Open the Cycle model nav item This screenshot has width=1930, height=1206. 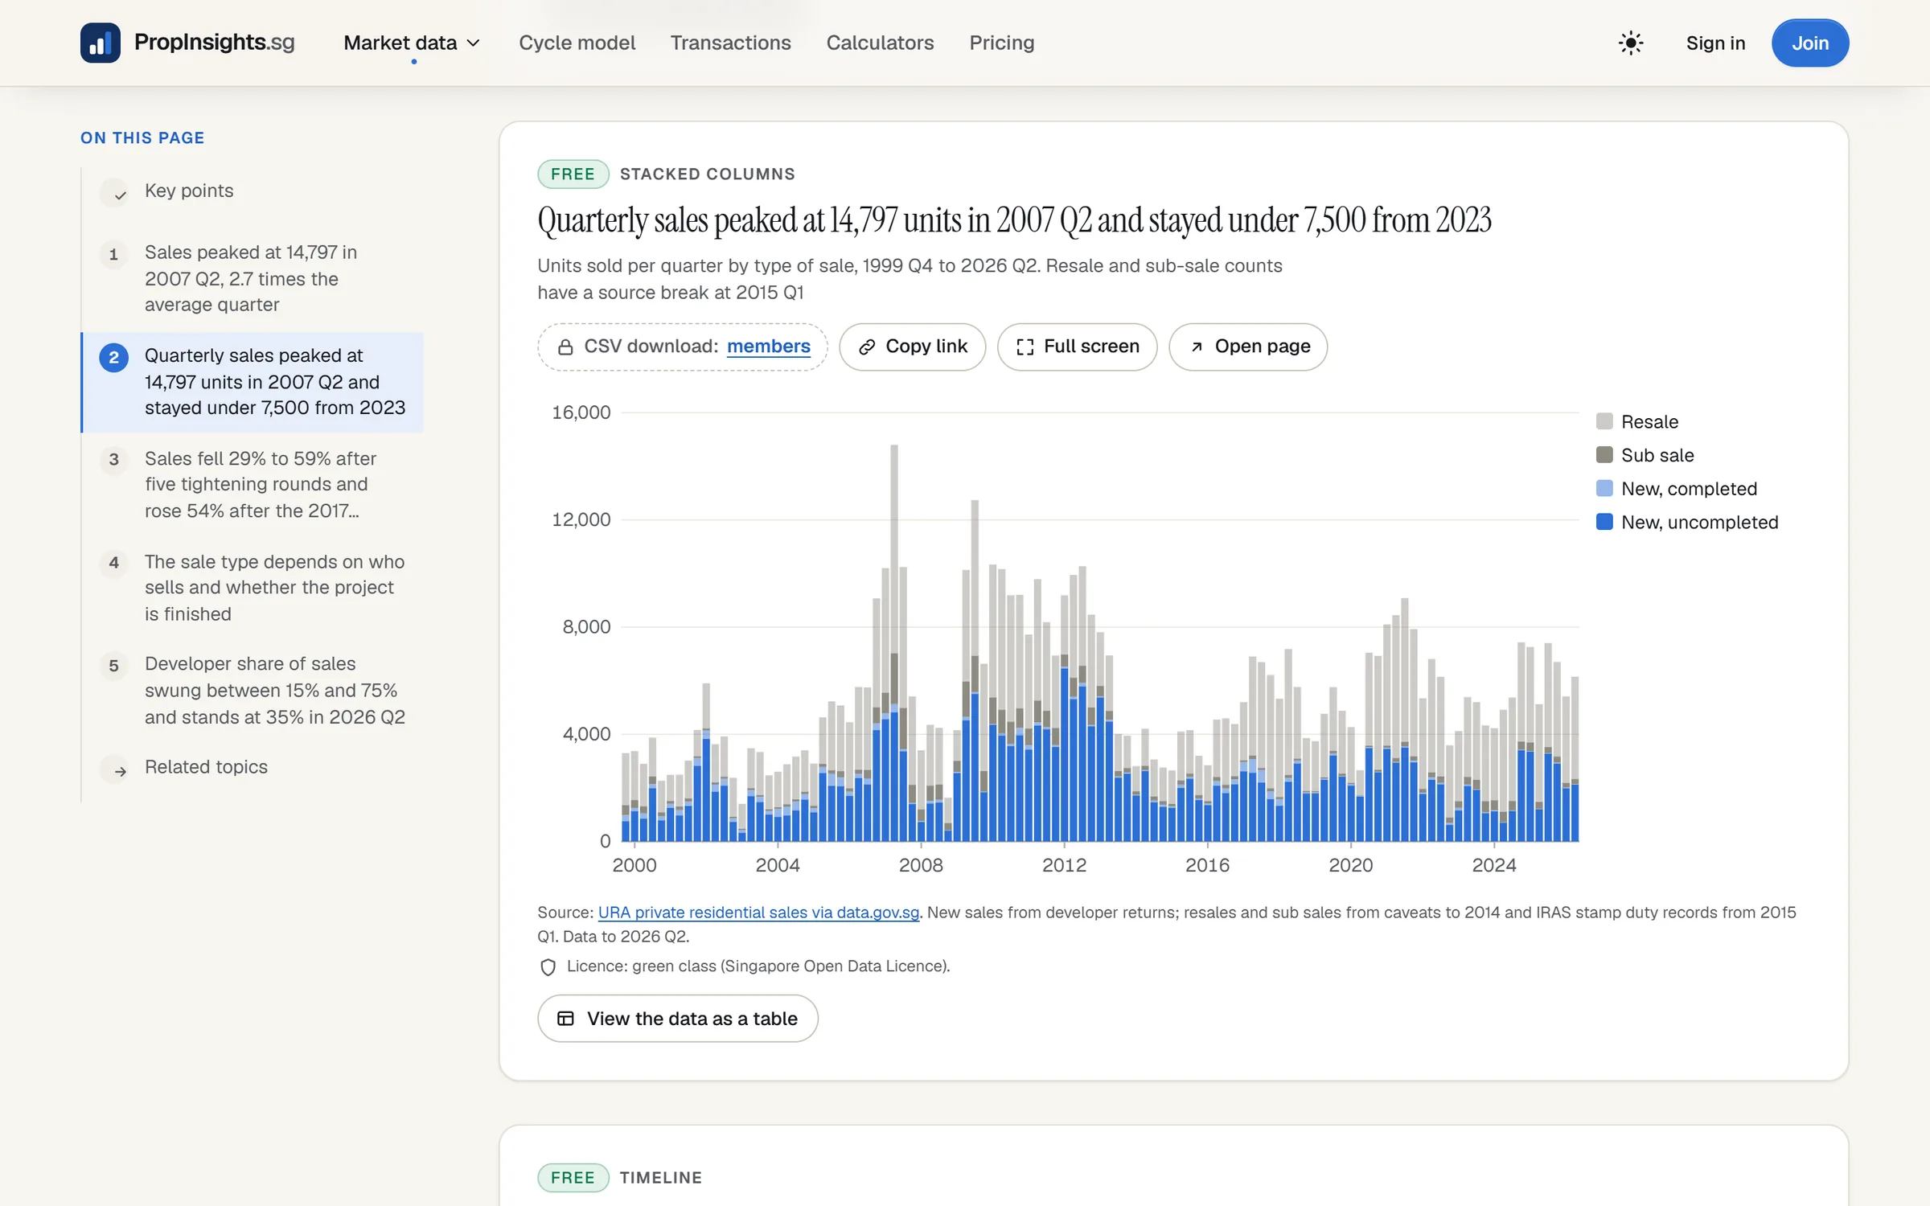pos(577,43)
